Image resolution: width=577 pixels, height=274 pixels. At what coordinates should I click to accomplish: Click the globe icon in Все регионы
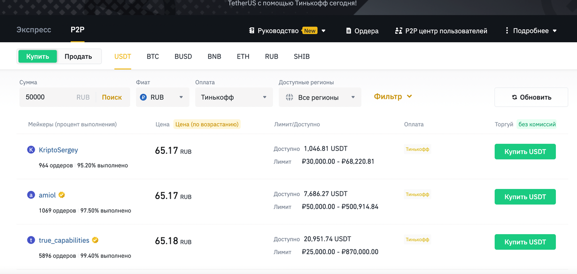click(289, 97)
